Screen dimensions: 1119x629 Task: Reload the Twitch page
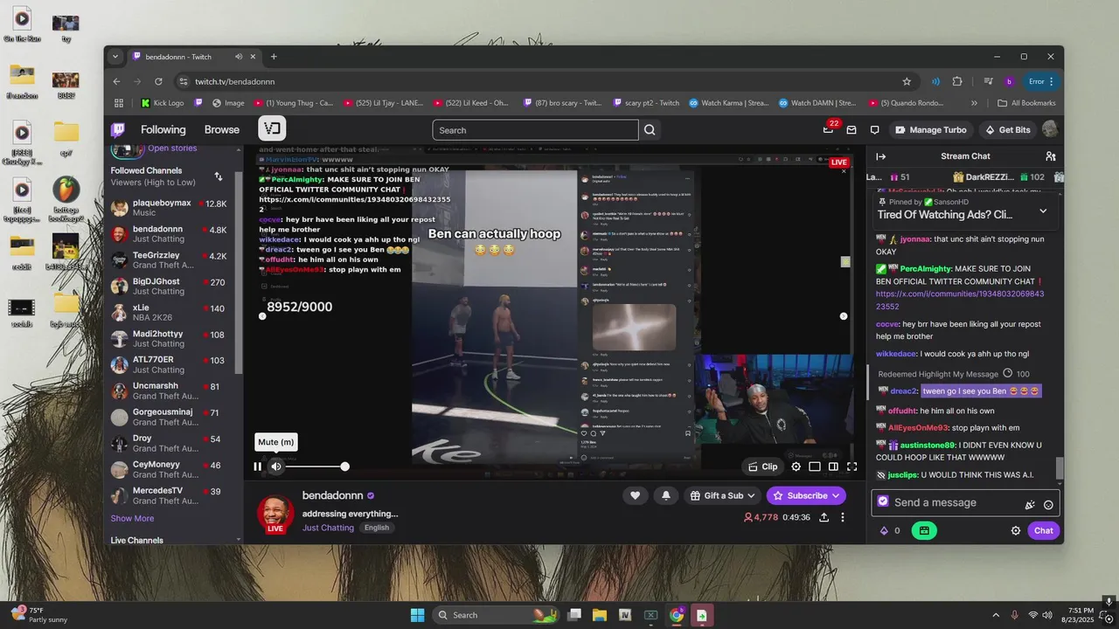pos(158,81)
